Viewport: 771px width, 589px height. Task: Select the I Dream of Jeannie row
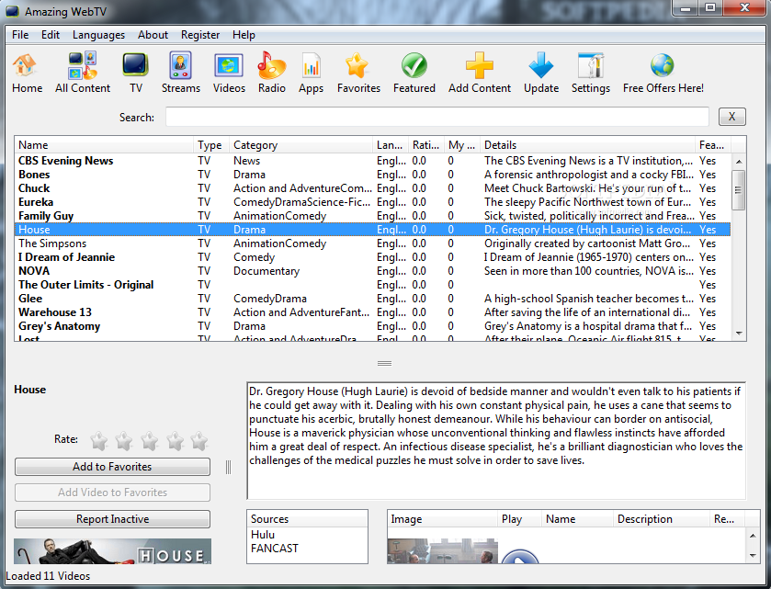(x=372, y=257)
